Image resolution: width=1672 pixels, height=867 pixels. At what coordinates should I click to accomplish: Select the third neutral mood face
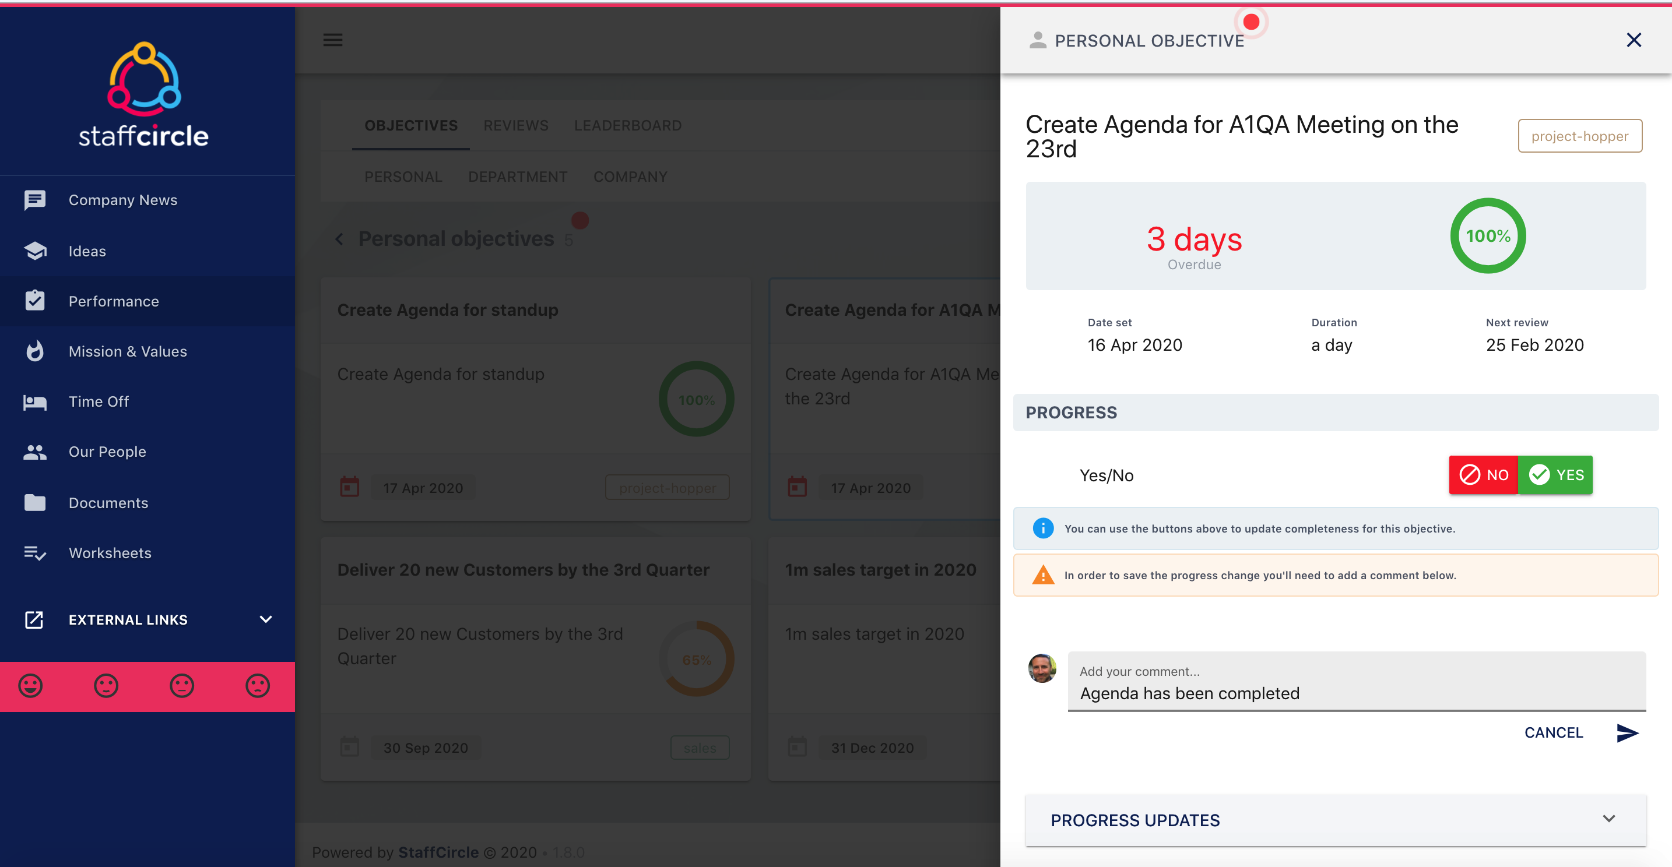click(182, 685)
